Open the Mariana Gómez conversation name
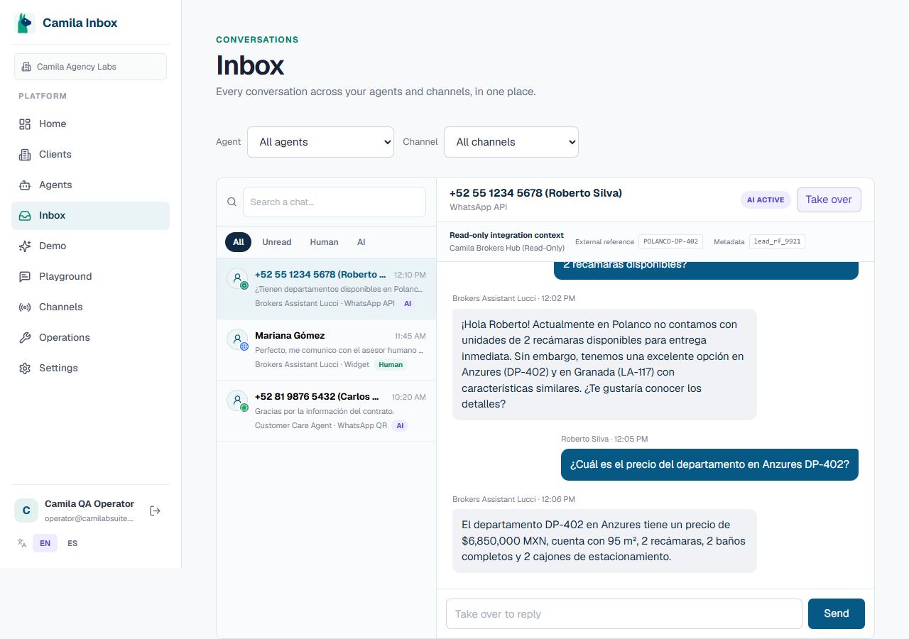Screen dimensions: 909x639 [290, 336]
